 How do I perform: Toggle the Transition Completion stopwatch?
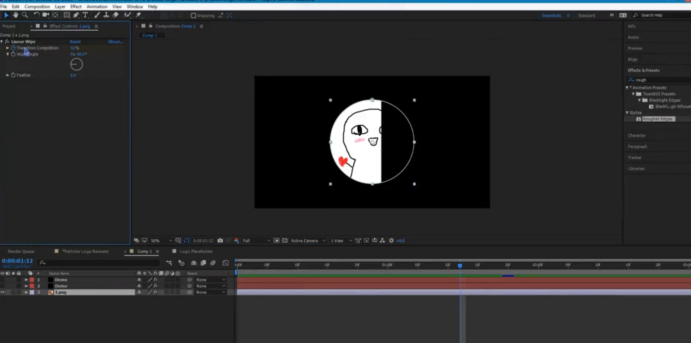(x=13, y=48)
